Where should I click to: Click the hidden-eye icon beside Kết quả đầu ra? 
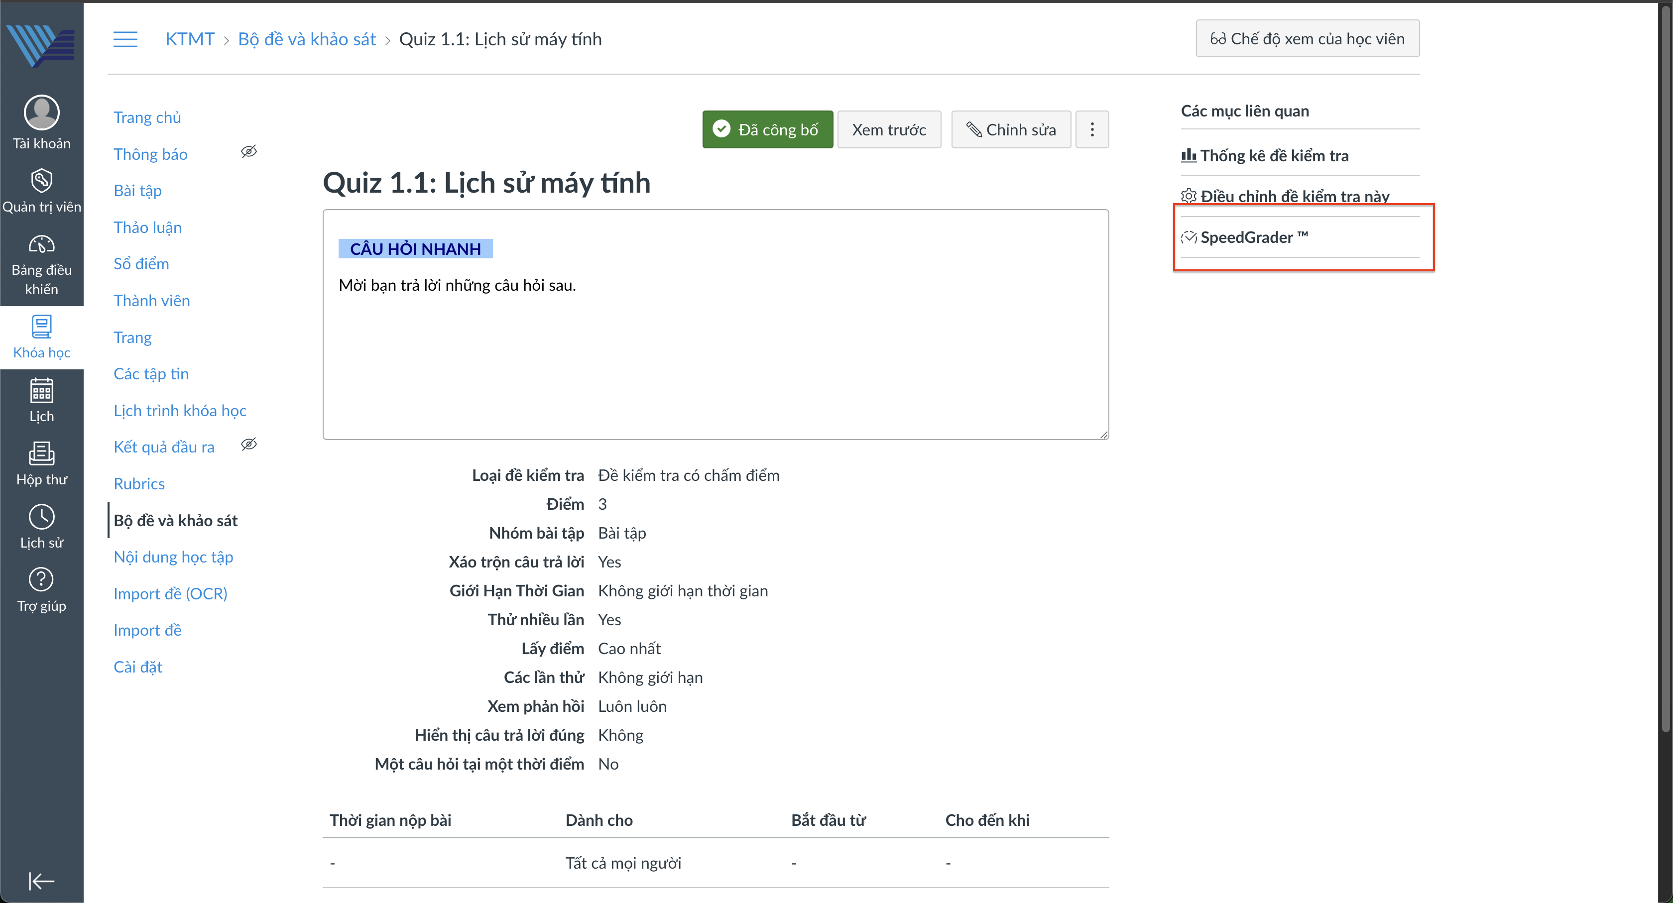pos(249,445)
